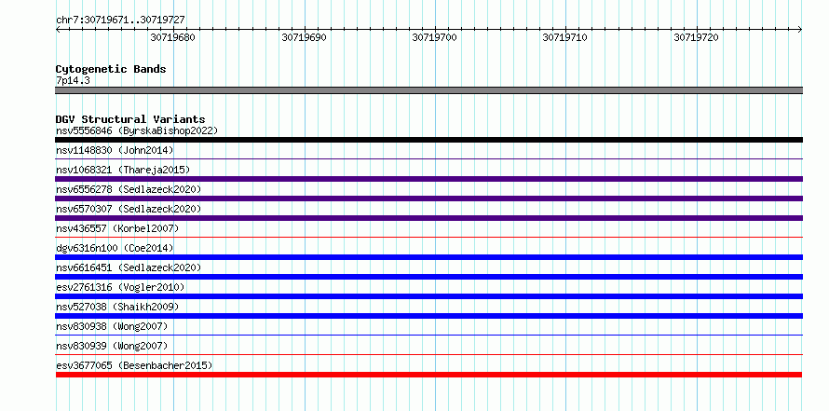The image size is (829, 411).
Task: Open the esv3677065 (Besenbacher2015) label
Action: tap(134, 365)
